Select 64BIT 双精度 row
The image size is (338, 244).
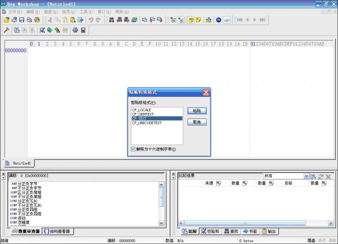pos(84,222)
